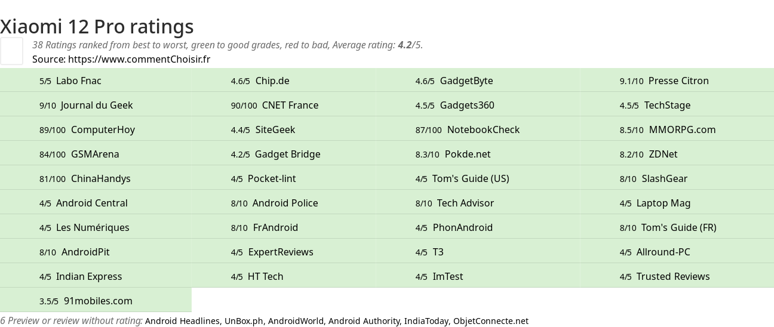The image size is (774, 327).
Task: Click the ZDNet 8.2/10 rating
Action: pos(677,154)
